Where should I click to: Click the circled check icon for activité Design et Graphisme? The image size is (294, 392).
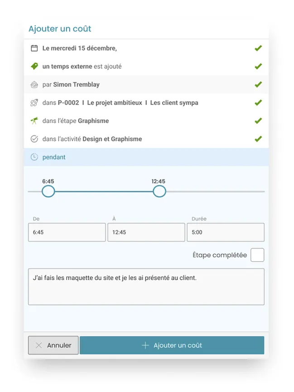(x=35, y=139)
